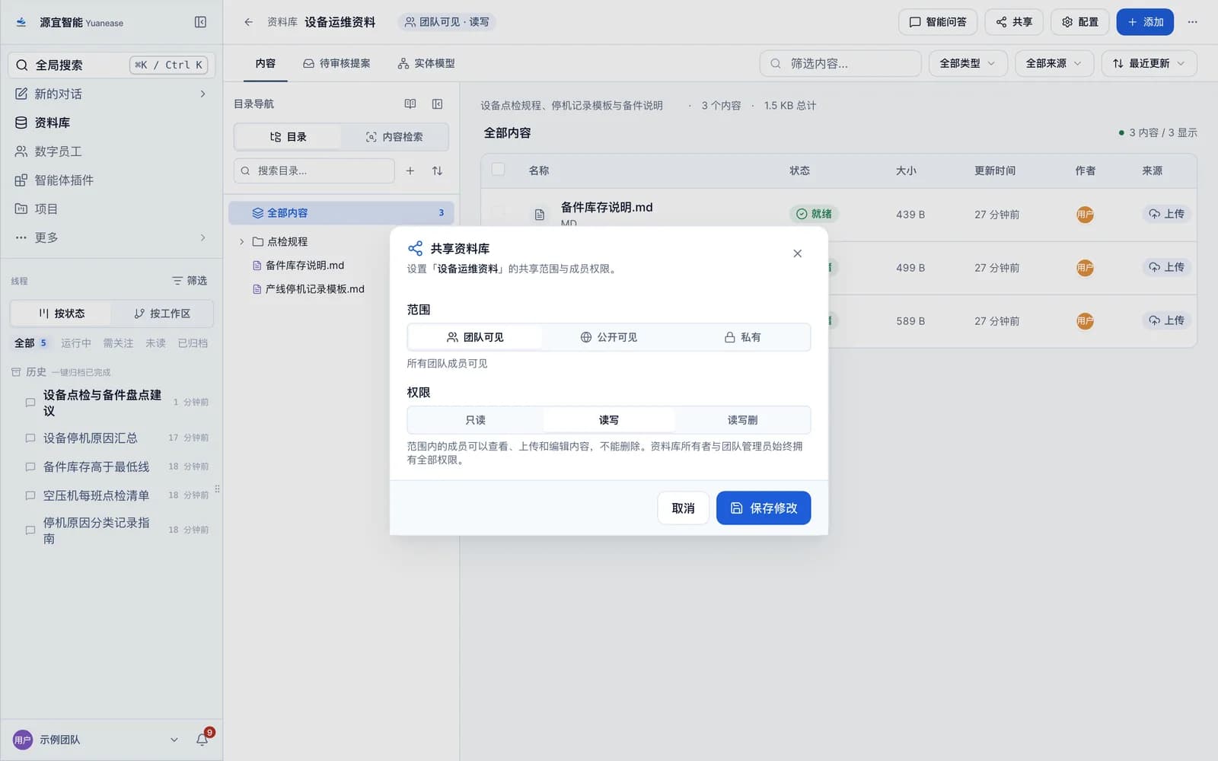Click the file icon of 备件库存说明.md row

click(540, 215)
